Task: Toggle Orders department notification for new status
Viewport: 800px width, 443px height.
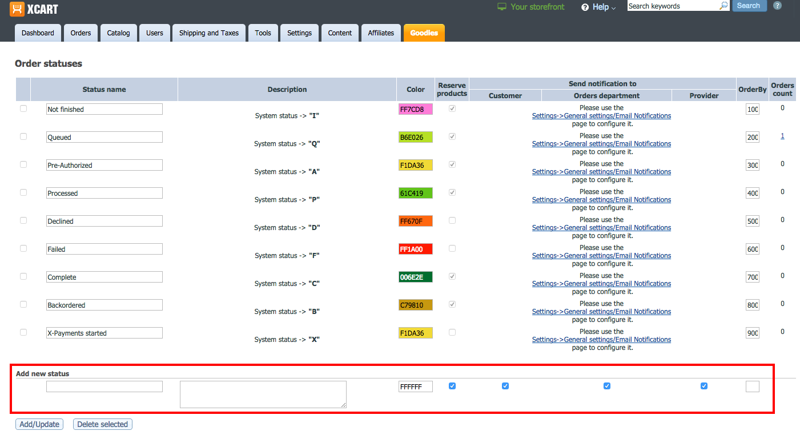Action: pyautogui.click(x=607, y=386)
